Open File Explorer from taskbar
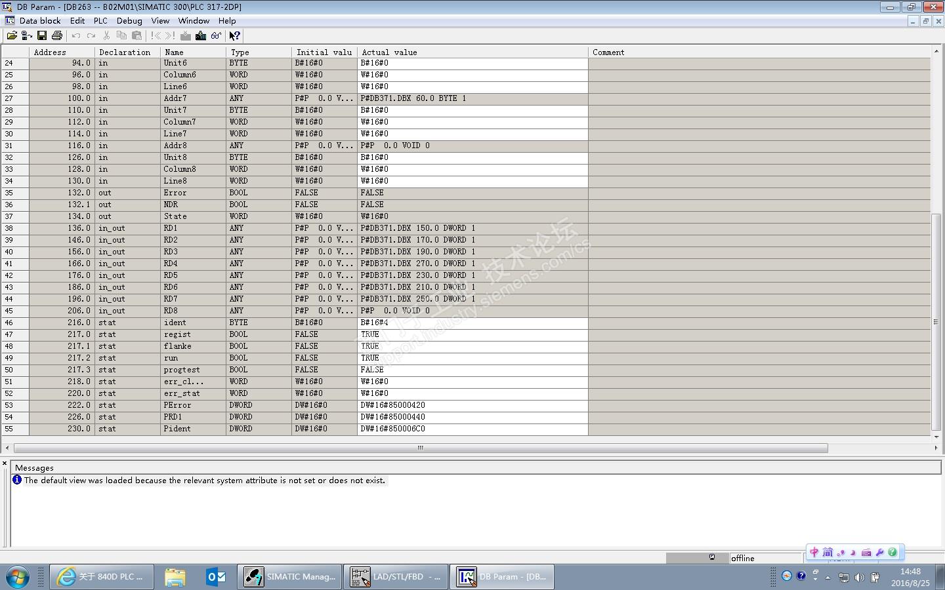The height and width of the screenshot is (590, 945). (x=175, y=577)
